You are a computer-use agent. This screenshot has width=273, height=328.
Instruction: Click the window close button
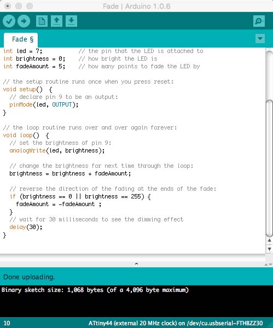(8, 6)
